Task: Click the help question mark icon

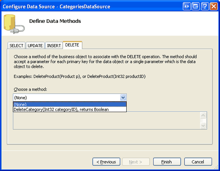Action: (205, 6)
